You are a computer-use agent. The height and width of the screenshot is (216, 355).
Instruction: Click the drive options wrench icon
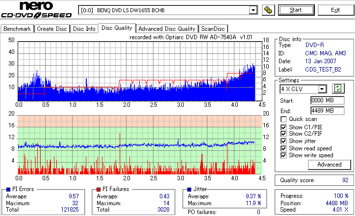[268, 10]
